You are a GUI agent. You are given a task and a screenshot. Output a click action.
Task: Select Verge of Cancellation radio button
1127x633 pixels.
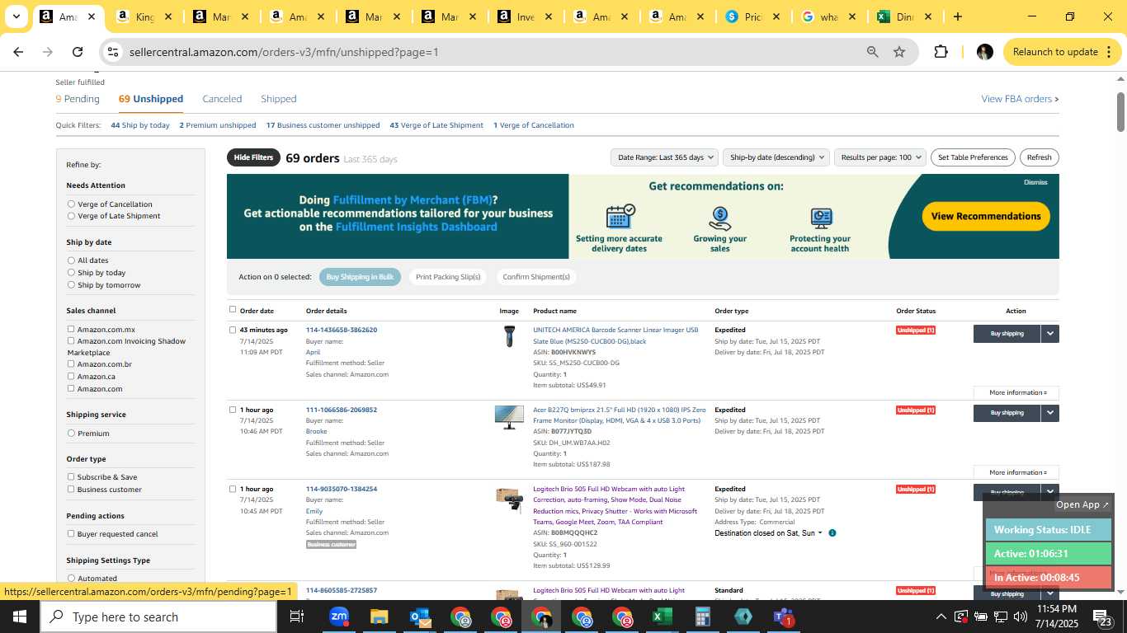[x=71, y=204]
